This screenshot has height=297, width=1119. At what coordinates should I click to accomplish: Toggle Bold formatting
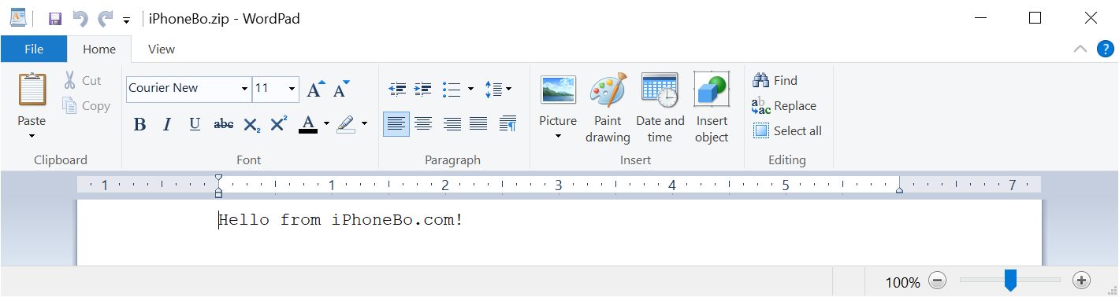[140, 124]
